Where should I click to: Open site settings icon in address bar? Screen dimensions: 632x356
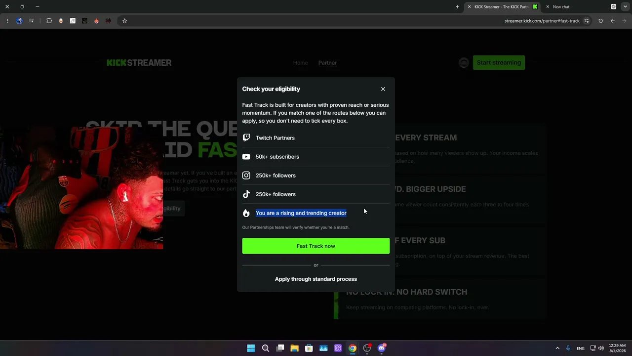tap(587, 21)
